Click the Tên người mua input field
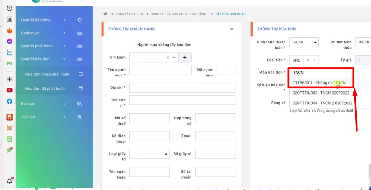371x190 pixels. pos(160,70)
